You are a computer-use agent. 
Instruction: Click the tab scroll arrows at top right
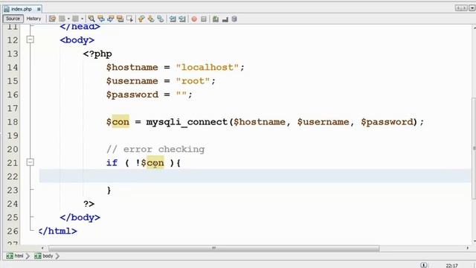pyautogui.click(x=461, y=8)
